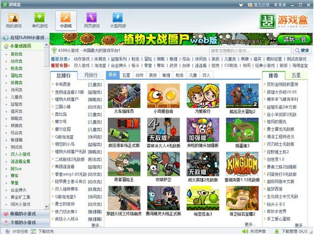Switch to the 月排行 ranking tab

tap(91, 75)
